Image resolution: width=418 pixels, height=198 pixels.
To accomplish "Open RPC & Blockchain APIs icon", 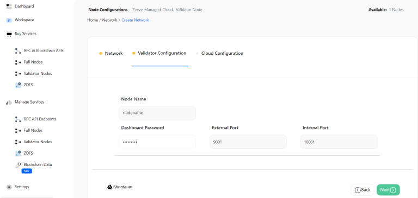I will [x=18, y=51].
